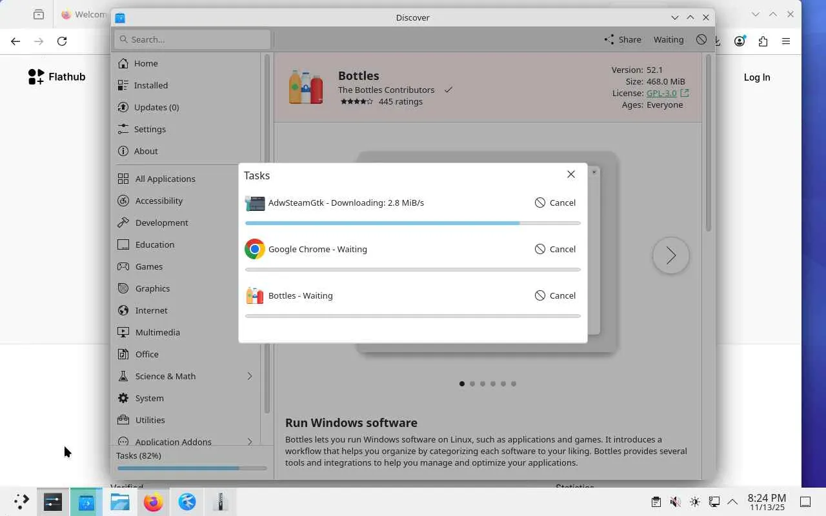Open the KDE application launcher
The height and width of the screenshot is (516, 826).
21,502
